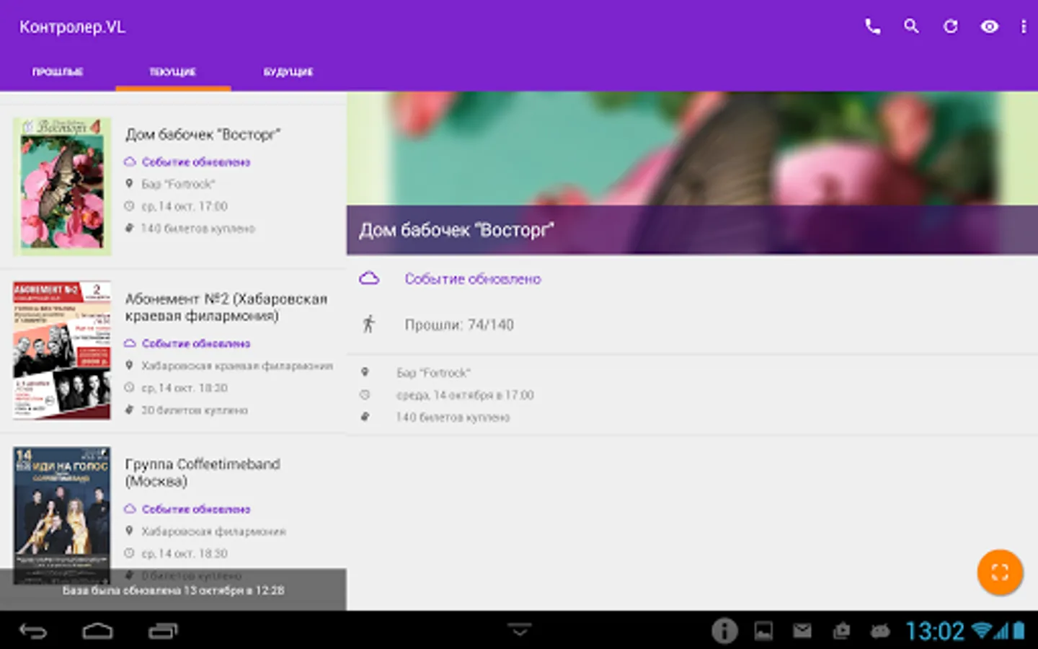Switch to the ПРОШЛЫЕ tab

(58, 72)
